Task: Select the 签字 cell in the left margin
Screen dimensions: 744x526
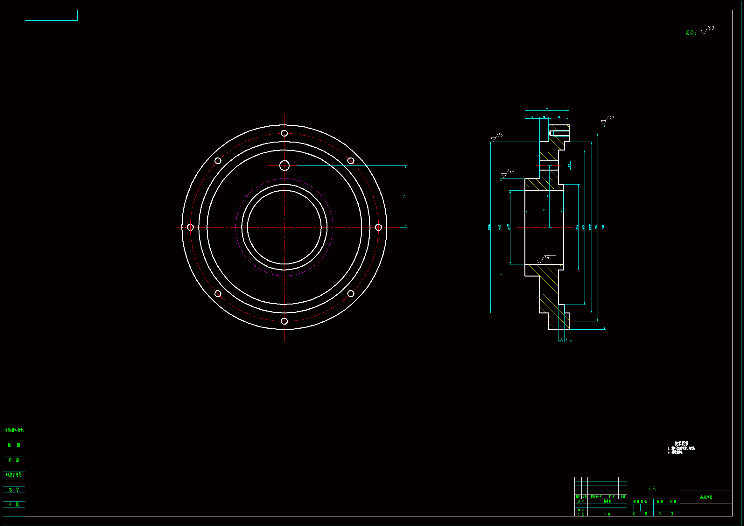Action: pos(14,490)
